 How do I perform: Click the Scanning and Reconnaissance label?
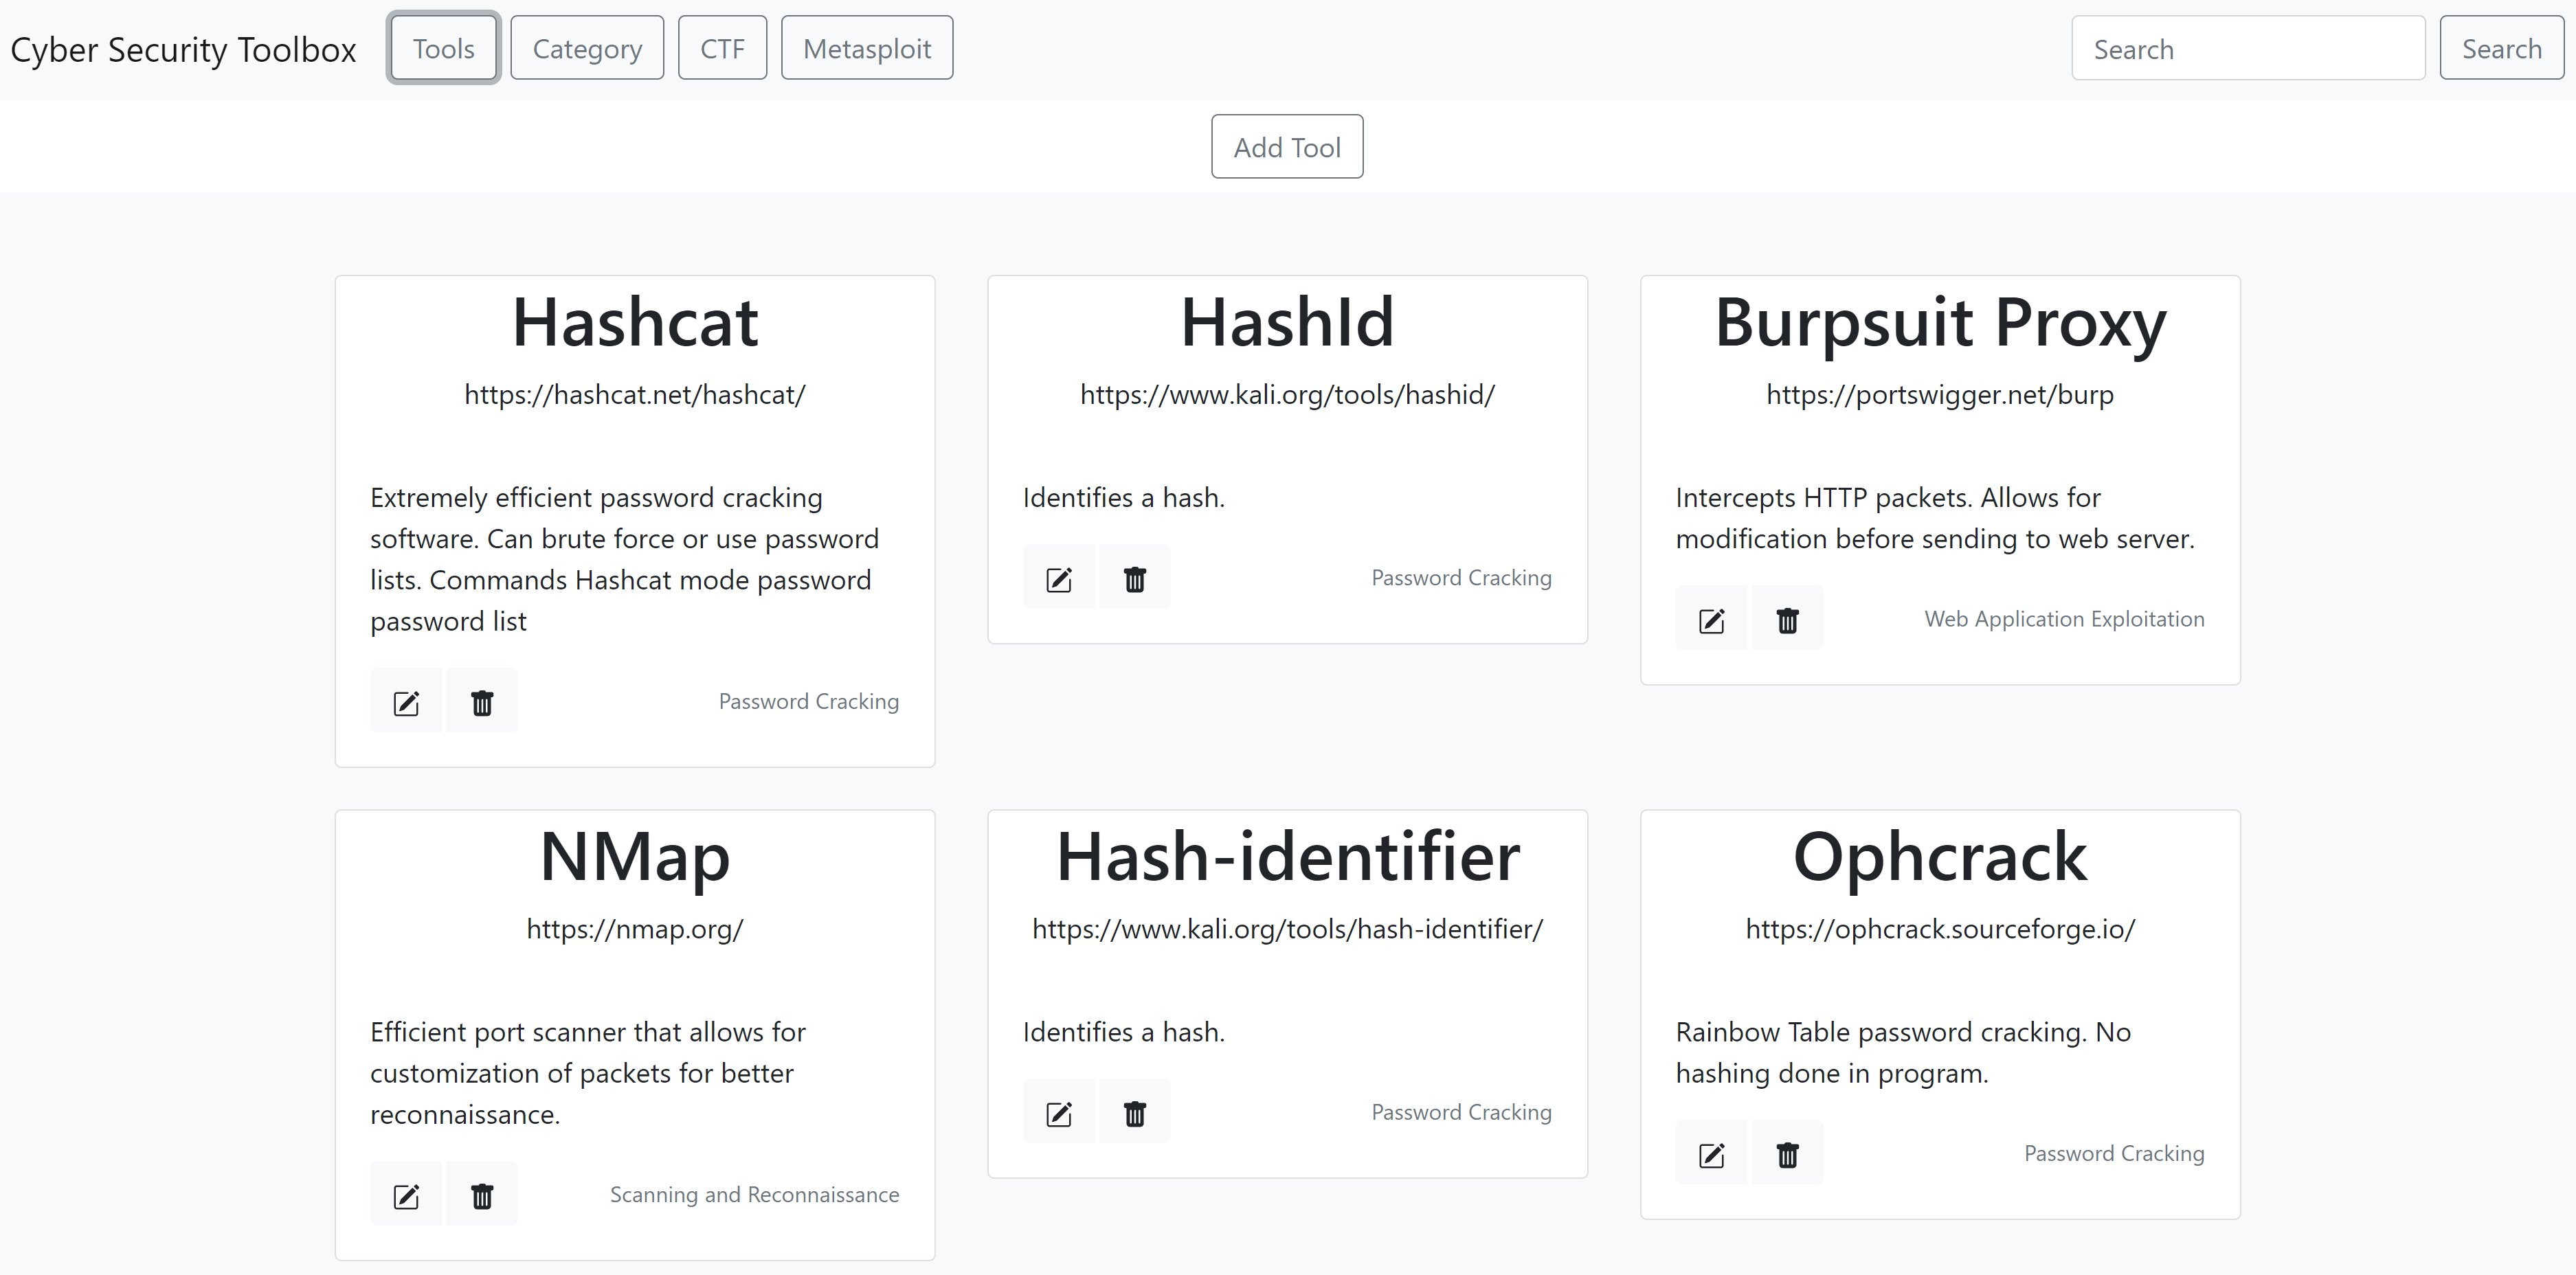755,1195
